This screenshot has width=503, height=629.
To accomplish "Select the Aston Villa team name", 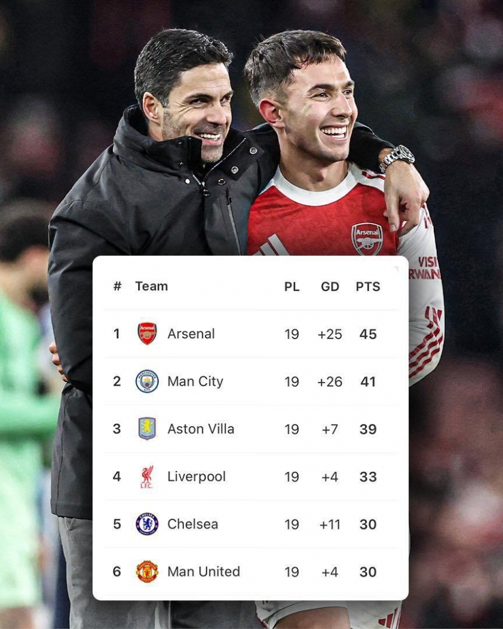I will tap(201, 429).
